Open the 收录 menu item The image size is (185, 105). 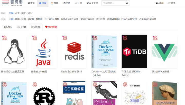click(x=66, y=3)
